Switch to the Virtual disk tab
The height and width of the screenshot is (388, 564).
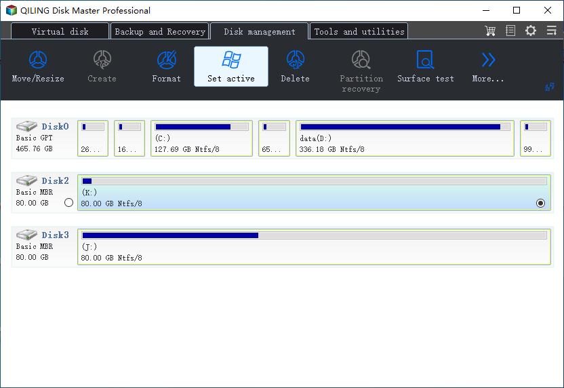[60, 31]
